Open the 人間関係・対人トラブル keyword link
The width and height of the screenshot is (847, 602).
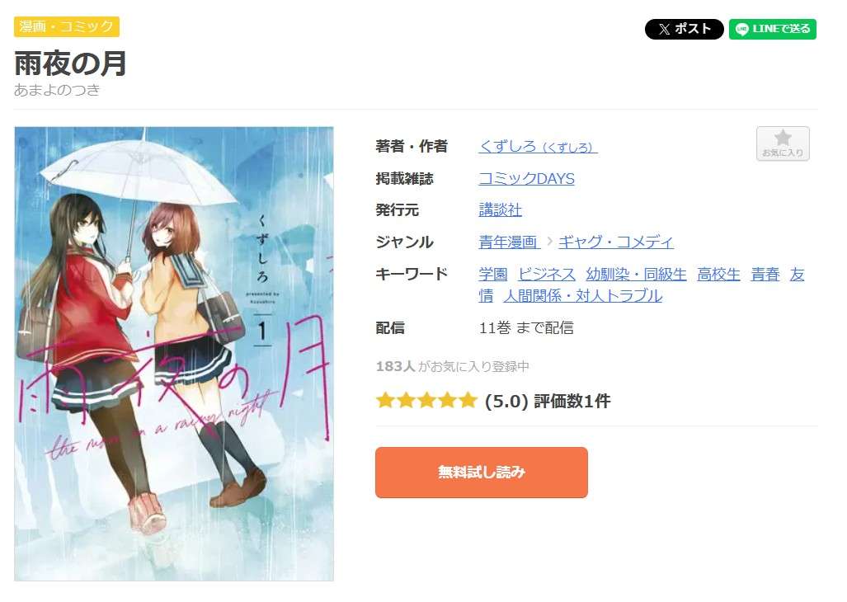click(583, 296)
